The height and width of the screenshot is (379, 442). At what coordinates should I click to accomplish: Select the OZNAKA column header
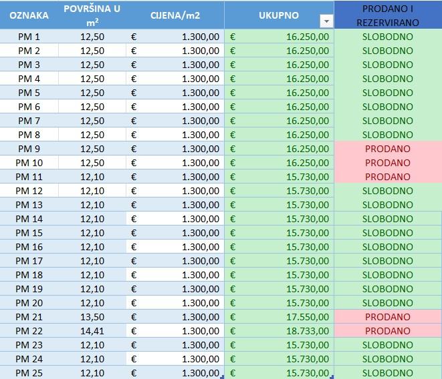click(x=29, y=15)
